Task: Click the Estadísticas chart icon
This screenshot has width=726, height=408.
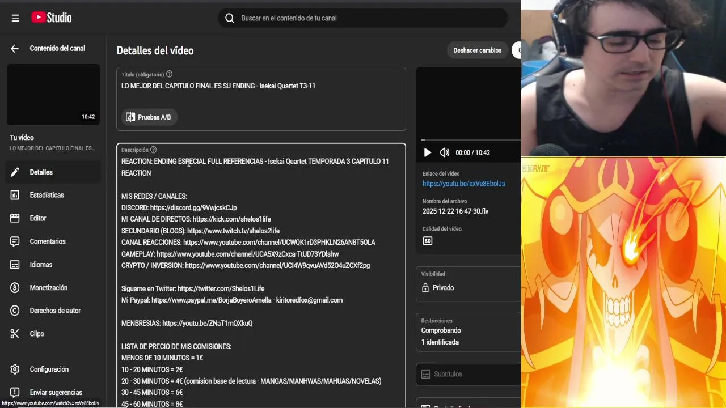Action: coord(15,195)
